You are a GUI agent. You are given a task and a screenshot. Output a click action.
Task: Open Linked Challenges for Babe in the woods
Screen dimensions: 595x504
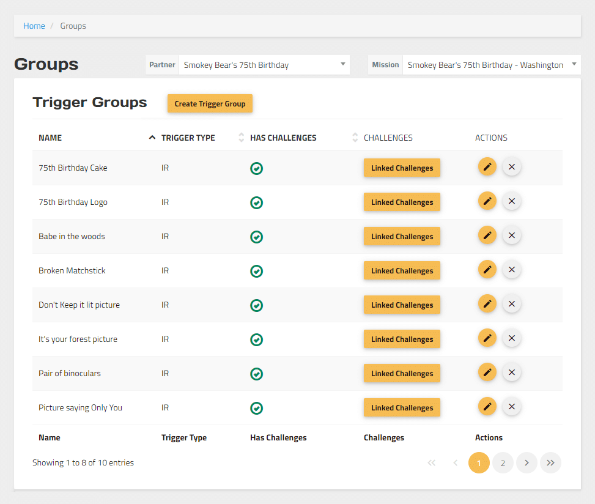[x=402, y=237]
